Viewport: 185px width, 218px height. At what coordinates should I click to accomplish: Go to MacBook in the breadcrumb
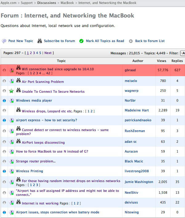67,3
